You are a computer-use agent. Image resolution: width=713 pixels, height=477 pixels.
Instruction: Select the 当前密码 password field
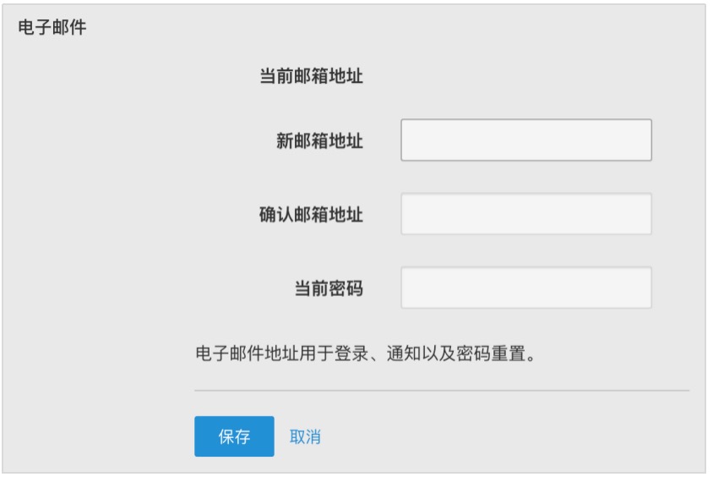[526, 288]
